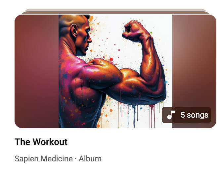The image size is (219, 169).
Task: Open the flexing bodybuilder album thumbnail
Action: point(115,71)
